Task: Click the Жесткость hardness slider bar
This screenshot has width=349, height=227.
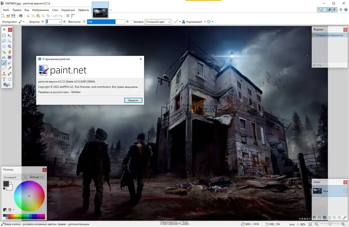Action: click(106, 22)
